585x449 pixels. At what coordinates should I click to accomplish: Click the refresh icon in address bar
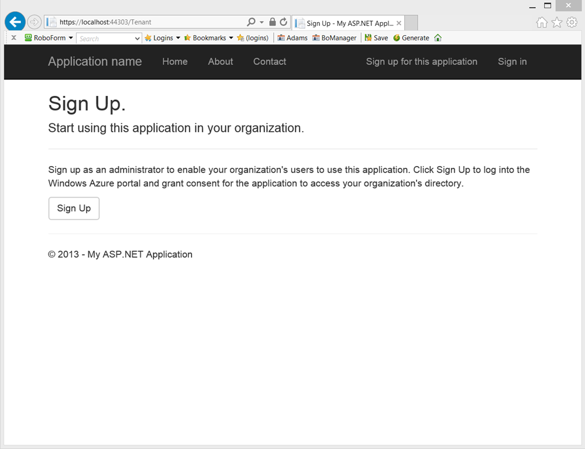click(x=284, y=22)
